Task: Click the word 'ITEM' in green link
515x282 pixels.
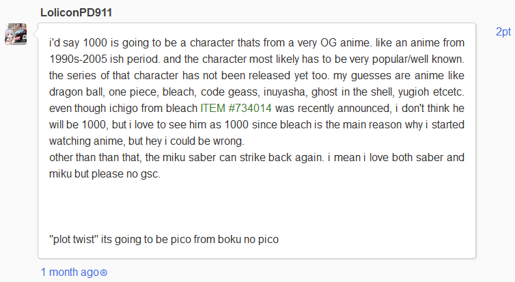Action: click(213, 108)
